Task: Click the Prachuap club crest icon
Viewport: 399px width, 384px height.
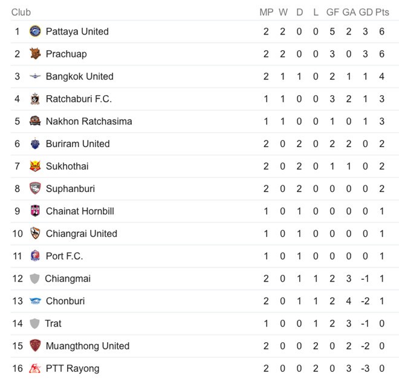Action: click(35, 54)
